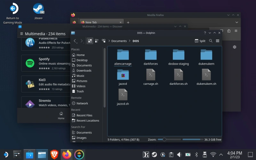Open Dolphin's hamburger menu
This screenshot has width=256, height=160.
click(218, 41)
